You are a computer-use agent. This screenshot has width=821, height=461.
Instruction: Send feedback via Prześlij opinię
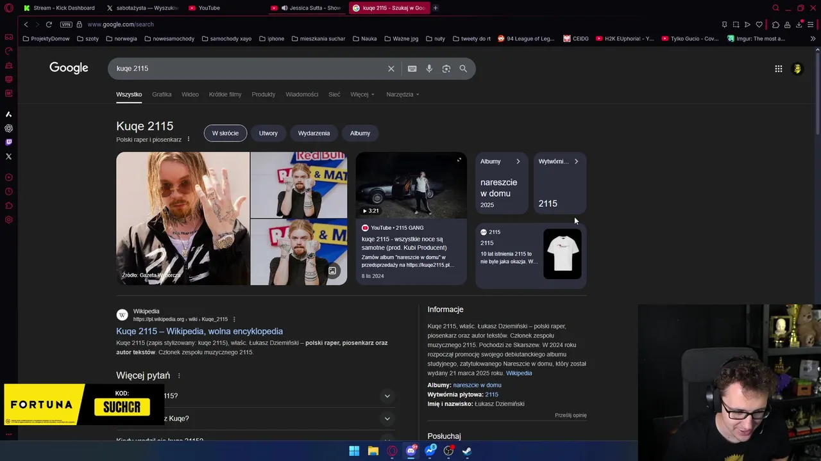point(571,415)
